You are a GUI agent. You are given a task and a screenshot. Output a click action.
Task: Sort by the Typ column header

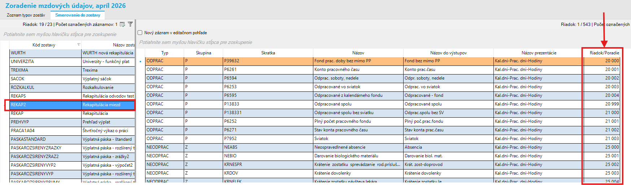(165, 53)
